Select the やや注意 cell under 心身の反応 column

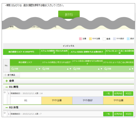(x=118, y=100)
